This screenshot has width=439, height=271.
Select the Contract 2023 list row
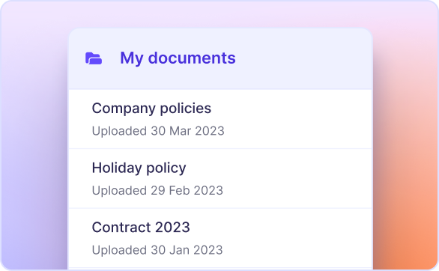pyautogui.click(x=220, y=238)
